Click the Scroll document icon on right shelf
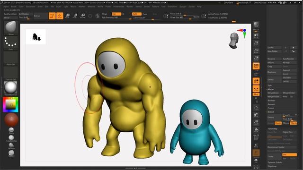This screenshot has height=170, width=303. (256, 36)
